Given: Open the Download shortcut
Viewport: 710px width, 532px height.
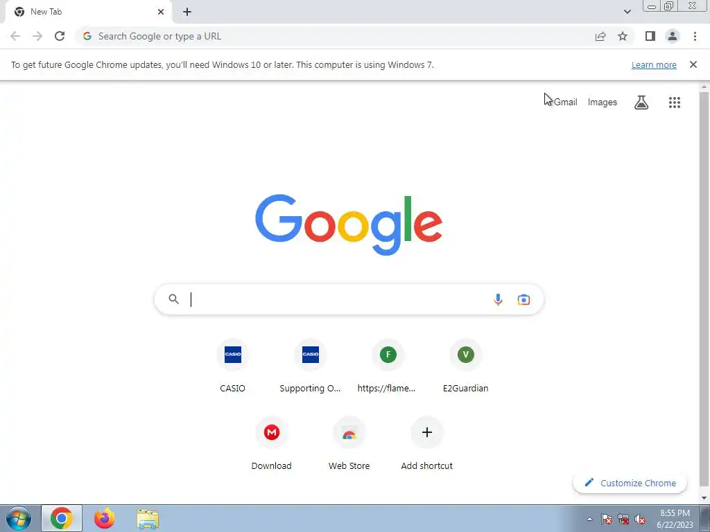Looking at the screenshot, I should point(271,444).
